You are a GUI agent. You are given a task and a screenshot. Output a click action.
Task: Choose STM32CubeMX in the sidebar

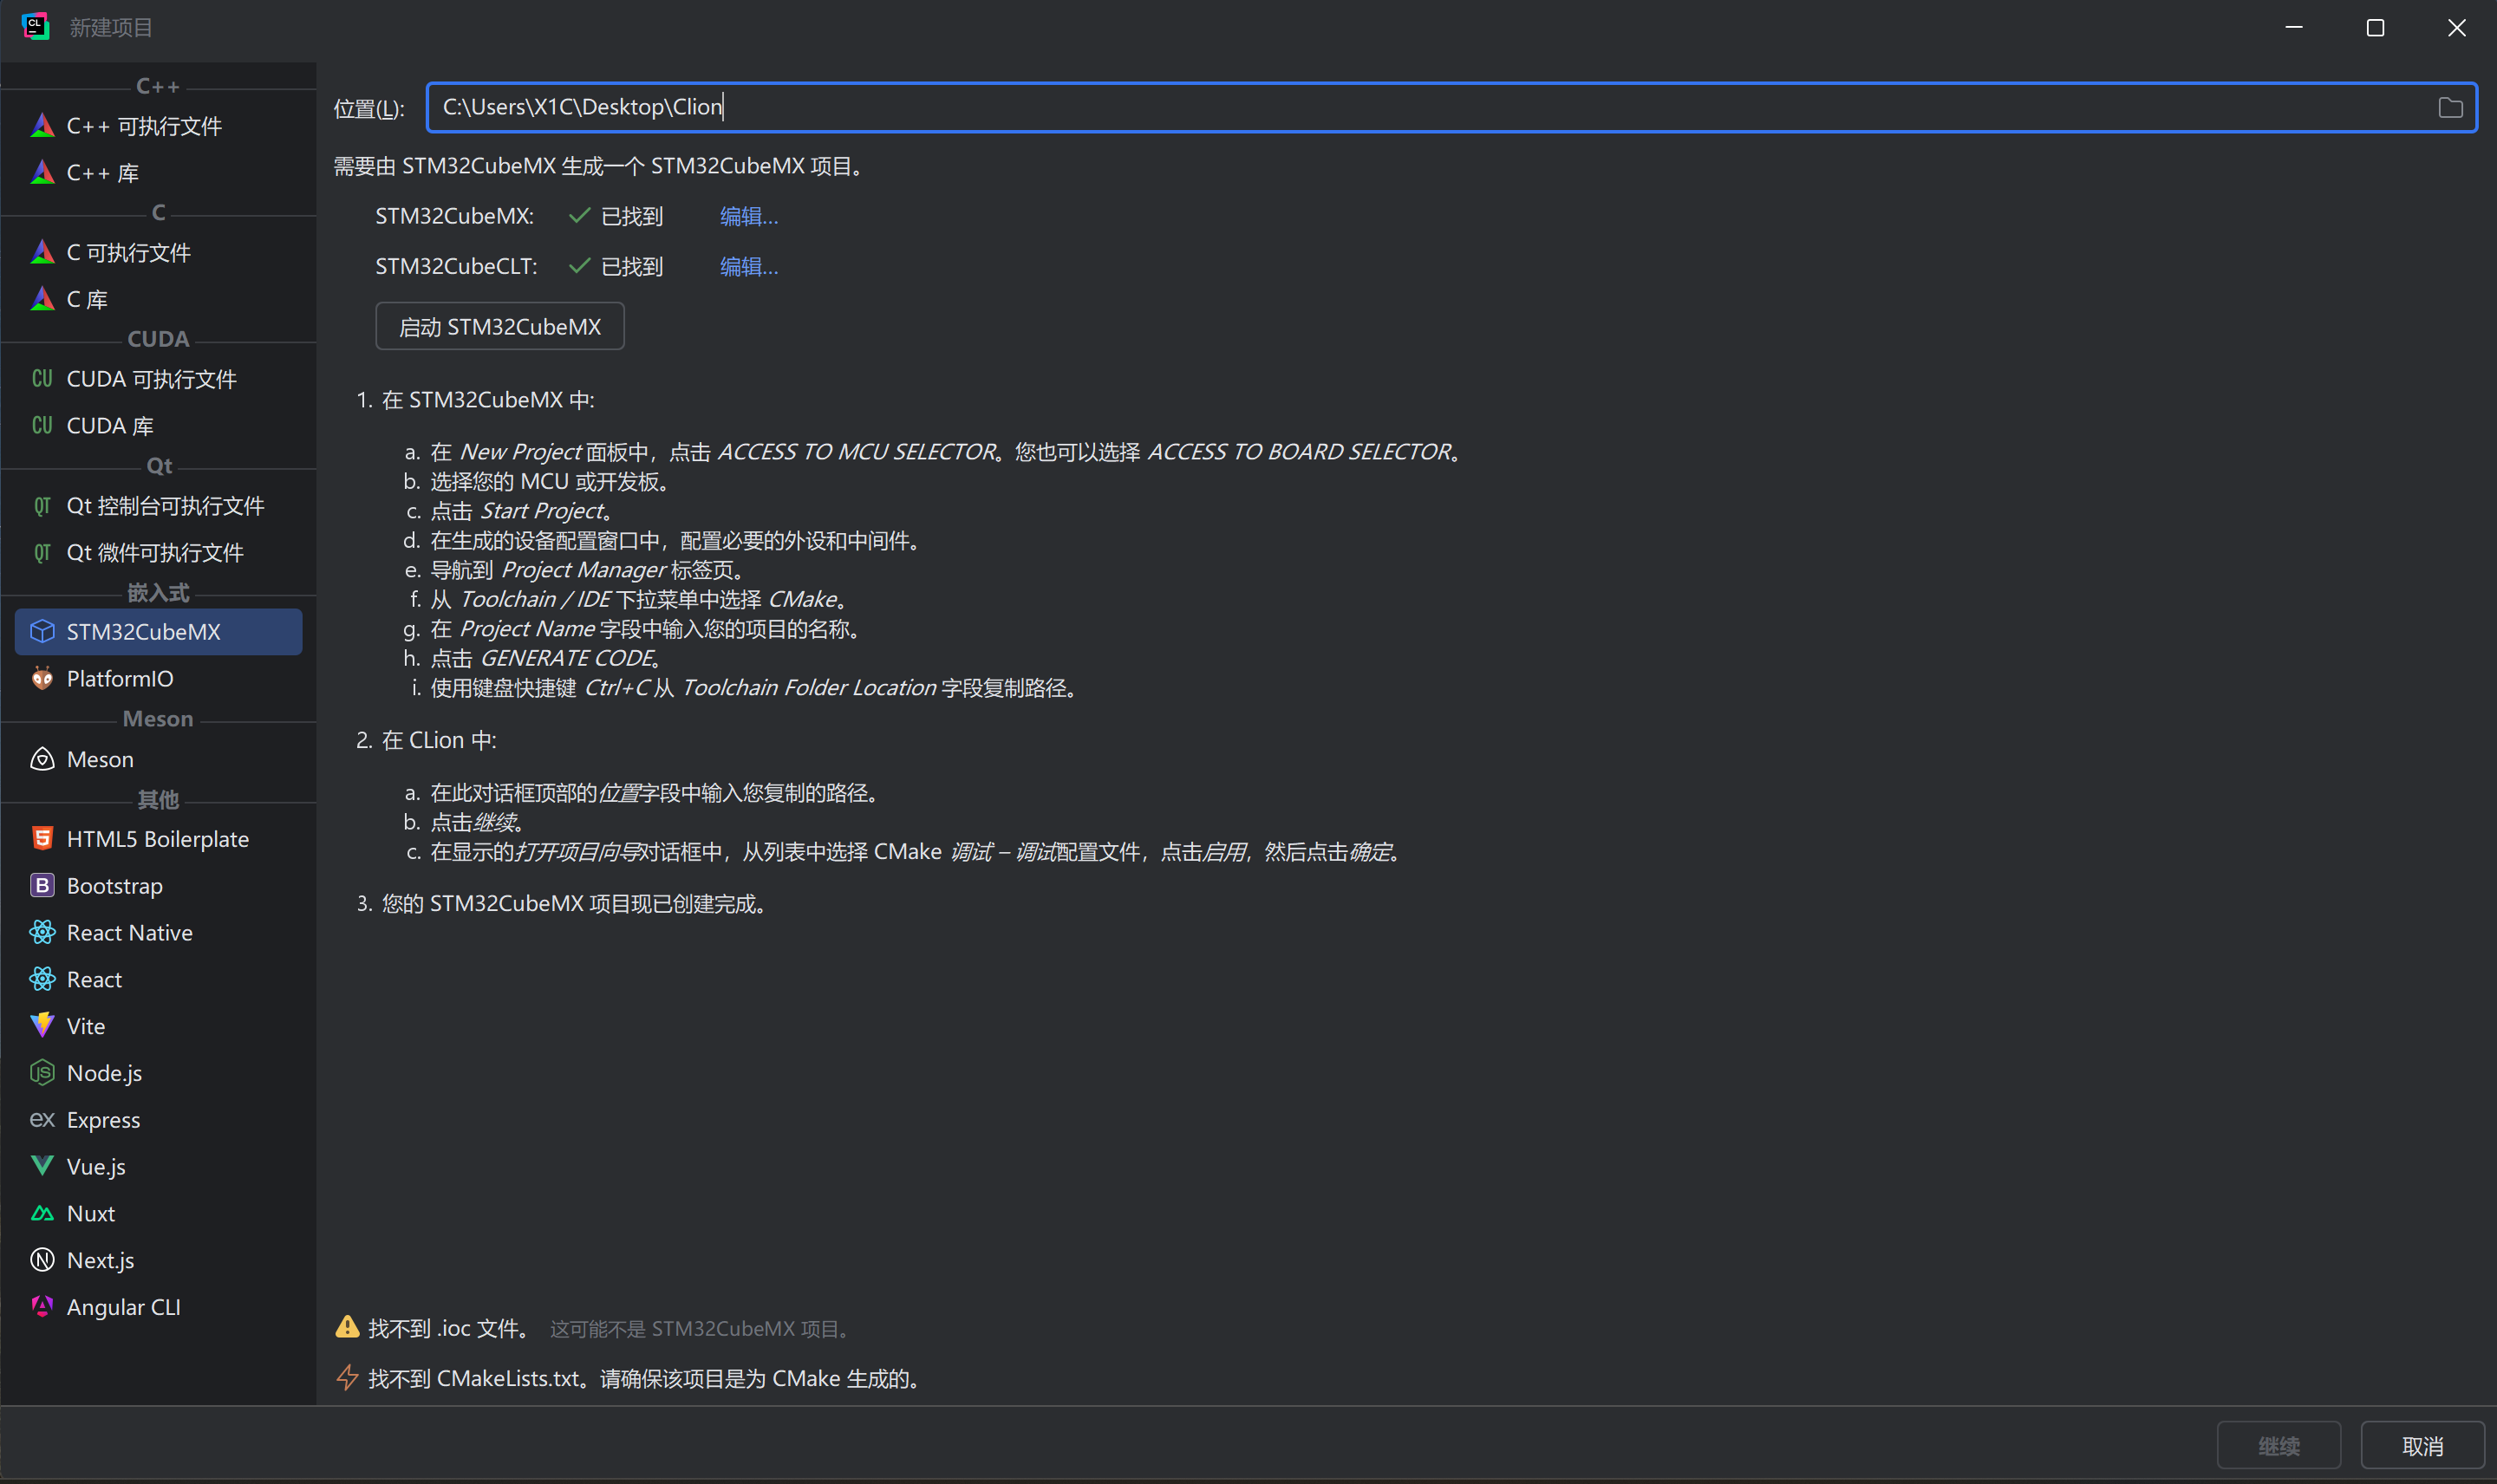(x=158, y=632)
